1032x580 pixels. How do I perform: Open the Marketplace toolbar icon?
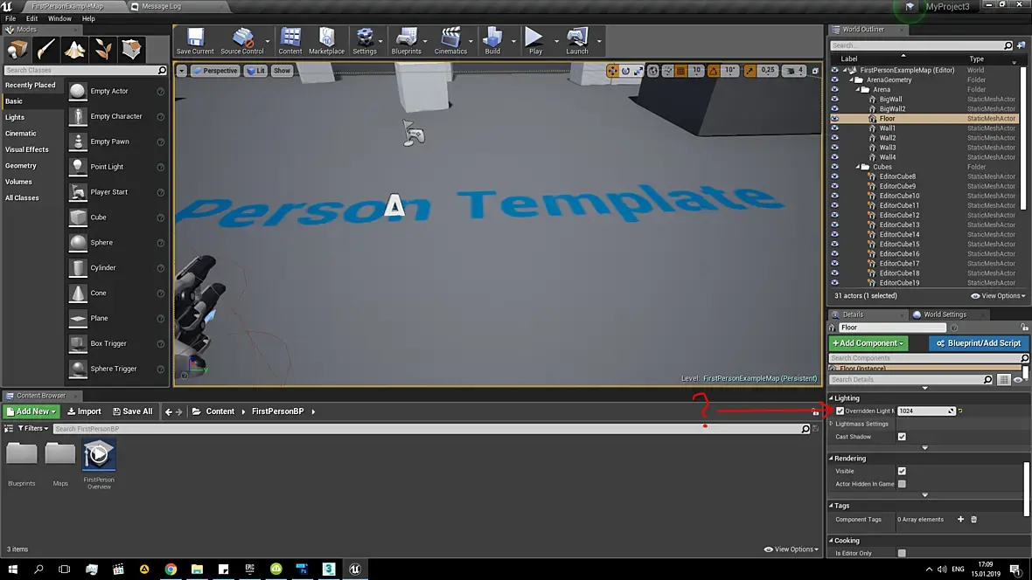(326, 41)
